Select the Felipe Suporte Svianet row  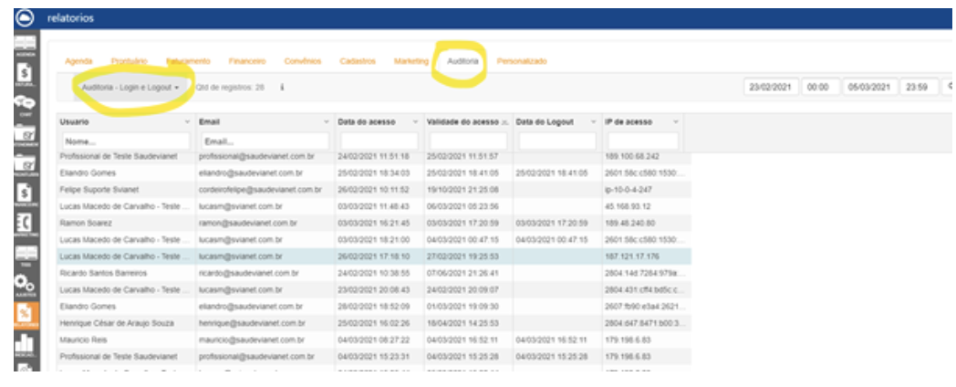[374, 190]
